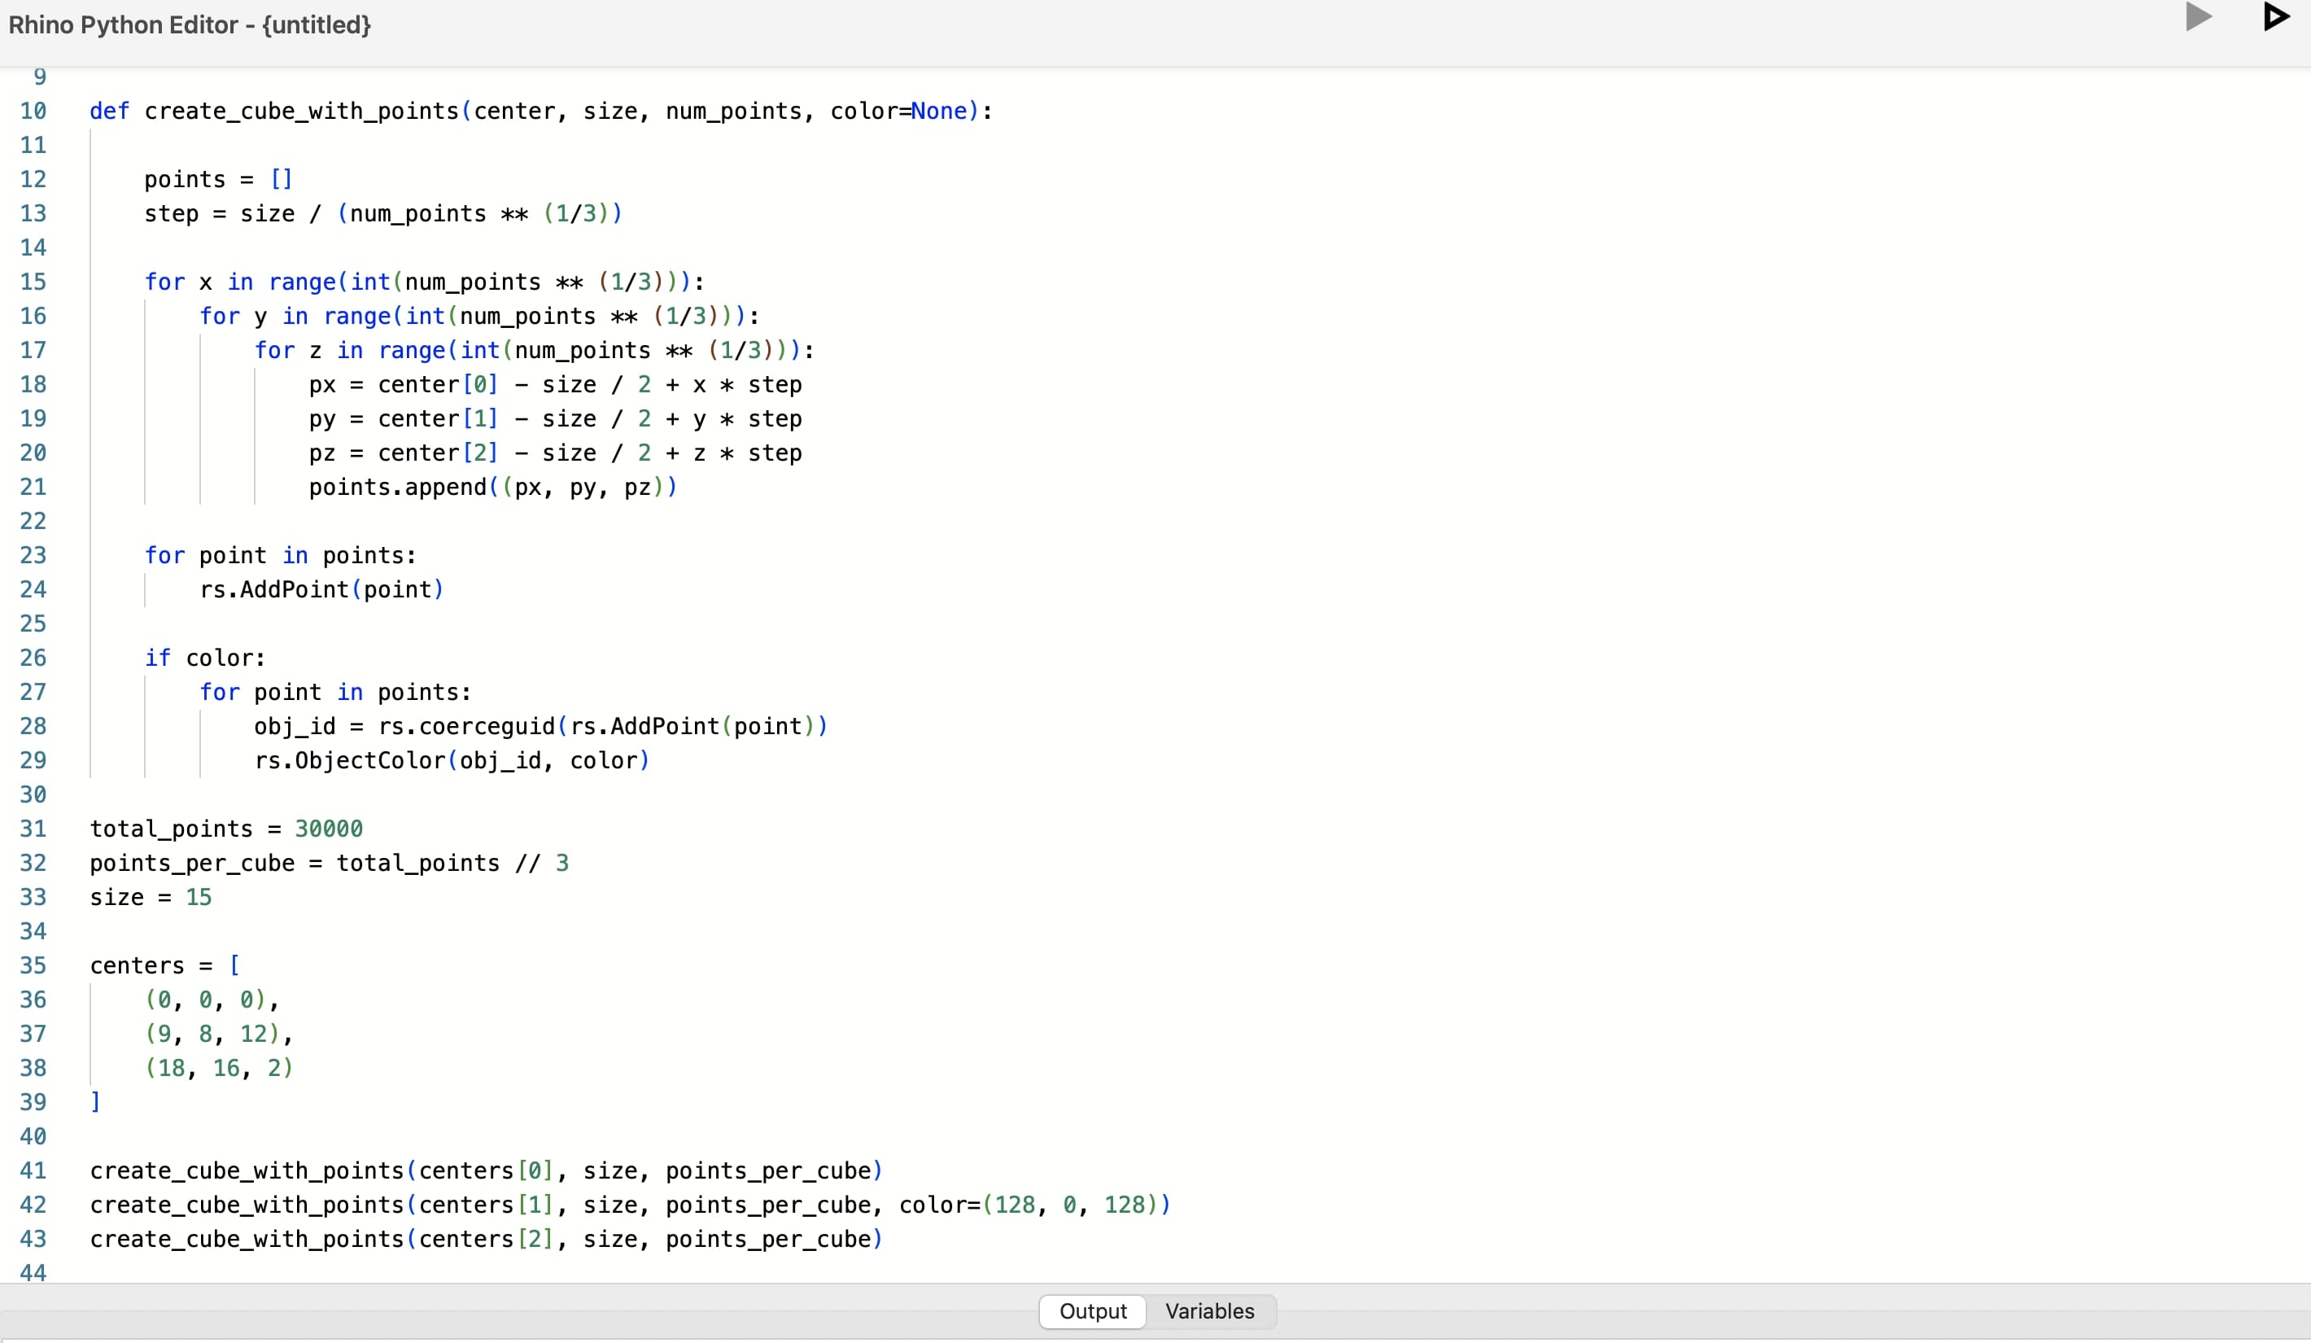
Task: Place cursor on size = 15
Action: [150, 897]
